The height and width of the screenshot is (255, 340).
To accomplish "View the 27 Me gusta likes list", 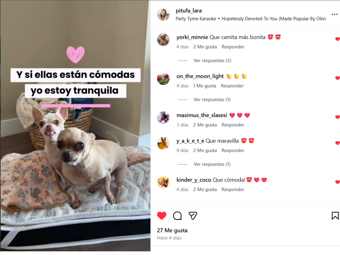I will 172,230.
